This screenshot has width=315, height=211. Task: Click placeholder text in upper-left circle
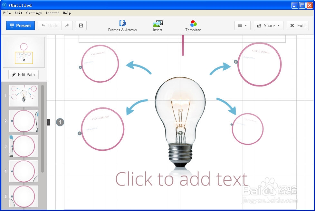(x=98, y=54)
